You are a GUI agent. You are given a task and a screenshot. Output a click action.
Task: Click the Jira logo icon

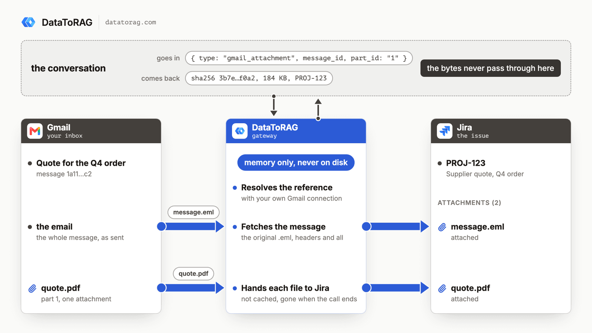444,131
